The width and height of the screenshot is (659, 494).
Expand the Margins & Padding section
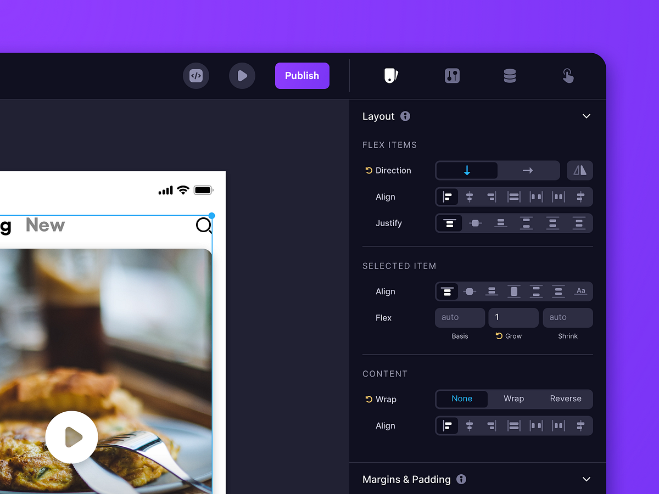coord(586,479)
